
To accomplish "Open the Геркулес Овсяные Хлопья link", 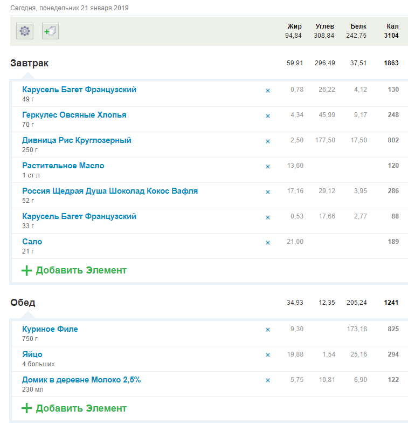I will click(x=74, y=115).
